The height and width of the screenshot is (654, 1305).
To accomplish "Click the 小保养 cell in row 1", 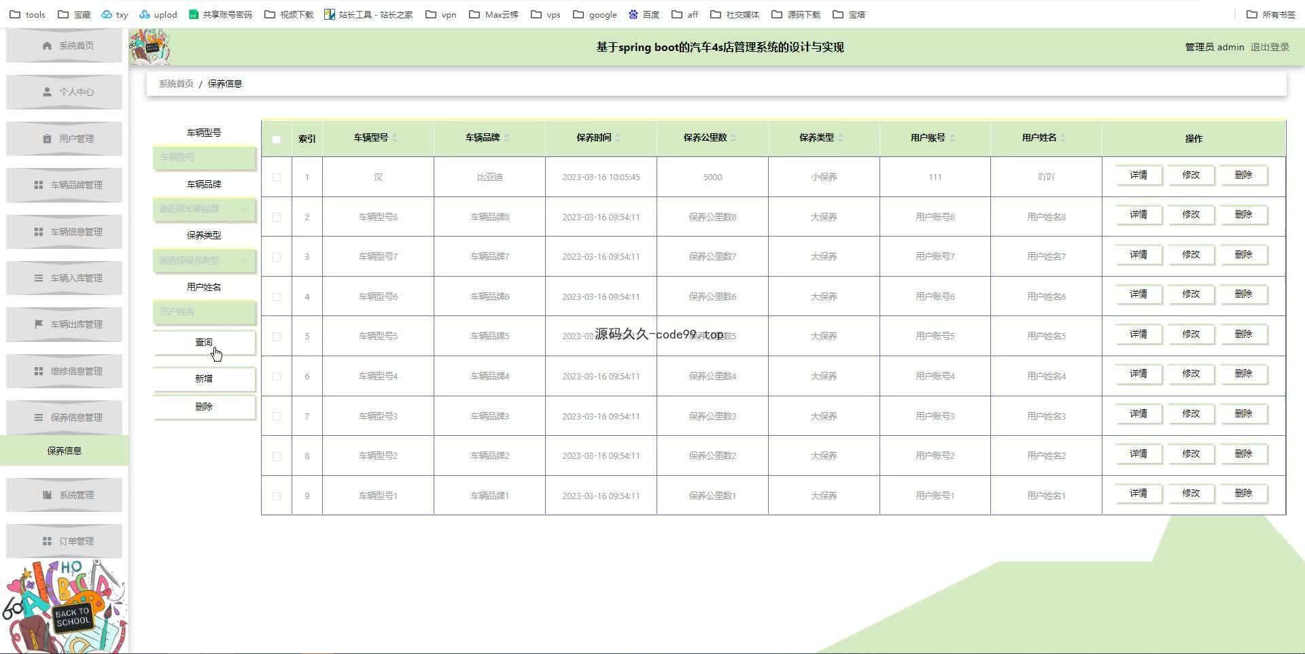I will click(824, 177).
